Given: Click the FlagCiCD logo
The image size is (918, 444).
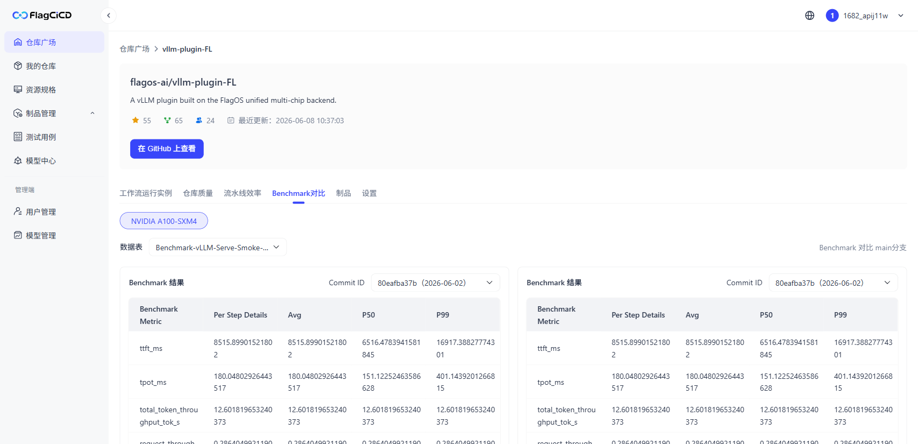Looking at the screenshot, I should [x=42, y=15].
